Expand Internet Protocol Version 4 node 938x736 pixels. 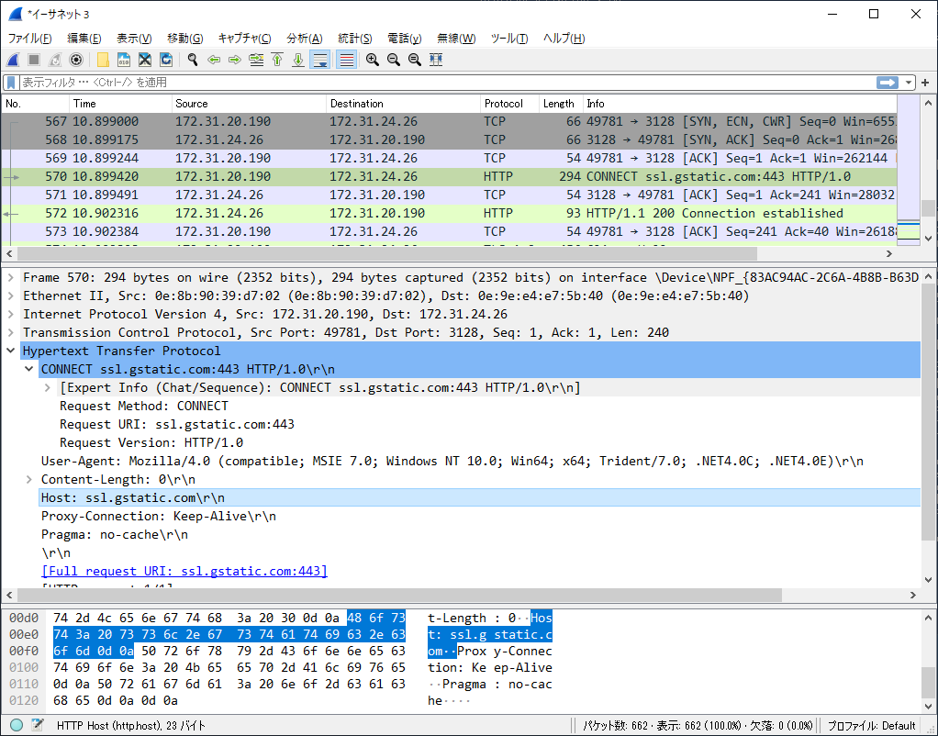point(11,314)
